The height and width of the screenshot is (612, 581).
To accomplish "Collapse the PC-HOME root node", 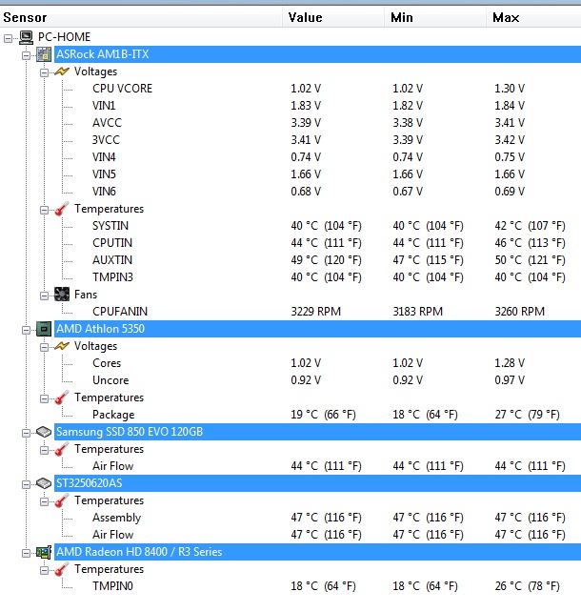I will (x=8, y=38).
